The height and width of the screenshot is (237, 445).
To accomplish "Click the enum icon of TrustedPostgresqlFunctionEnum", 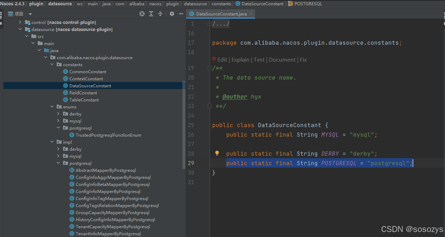I will click(x=72, y=135).
